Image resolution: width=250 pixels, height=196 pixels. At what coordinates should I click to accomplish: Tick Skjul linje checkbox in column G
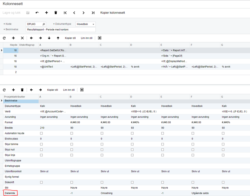point(223,155)
